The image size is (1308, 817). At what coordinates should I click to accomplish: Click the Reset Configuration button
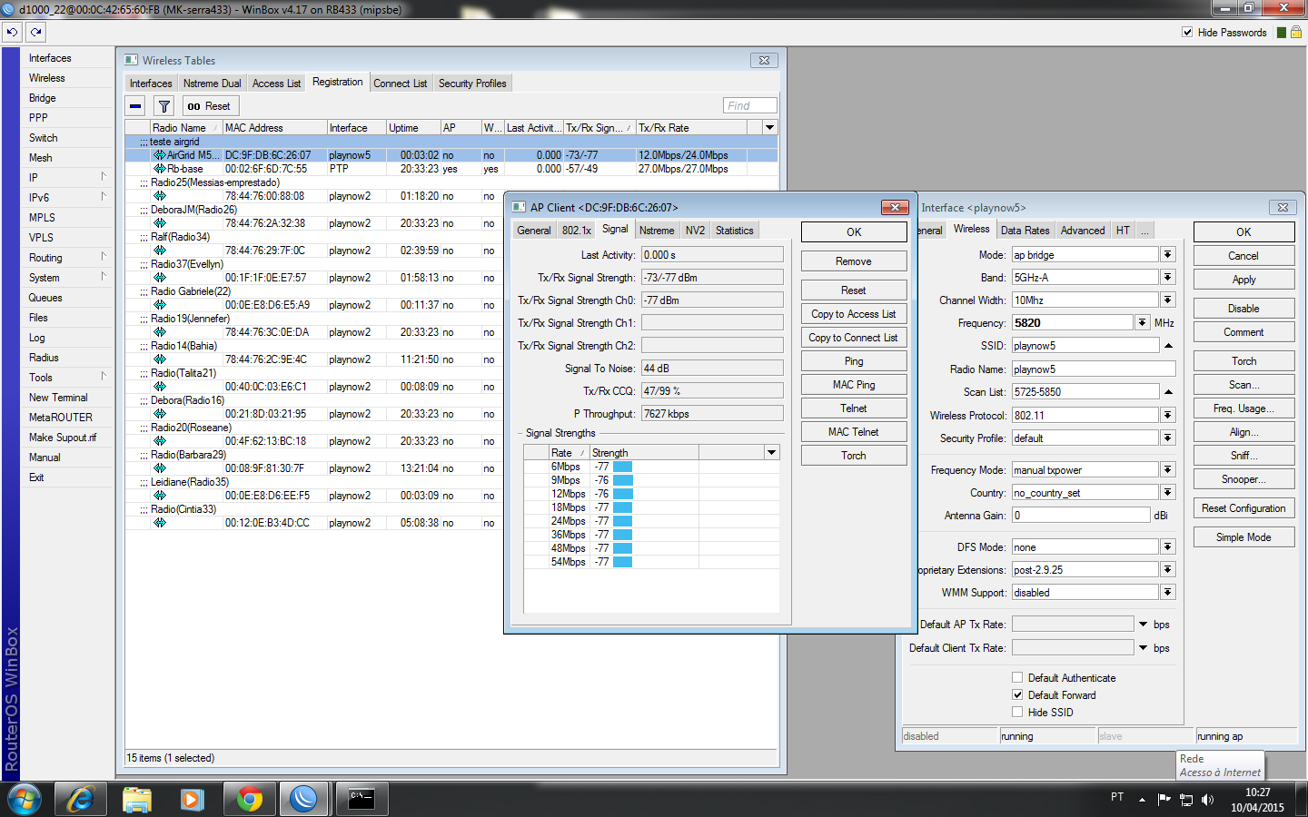click(1244, 508)
